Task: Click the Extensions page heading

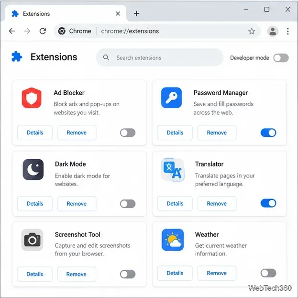Action: coord(54,57)
